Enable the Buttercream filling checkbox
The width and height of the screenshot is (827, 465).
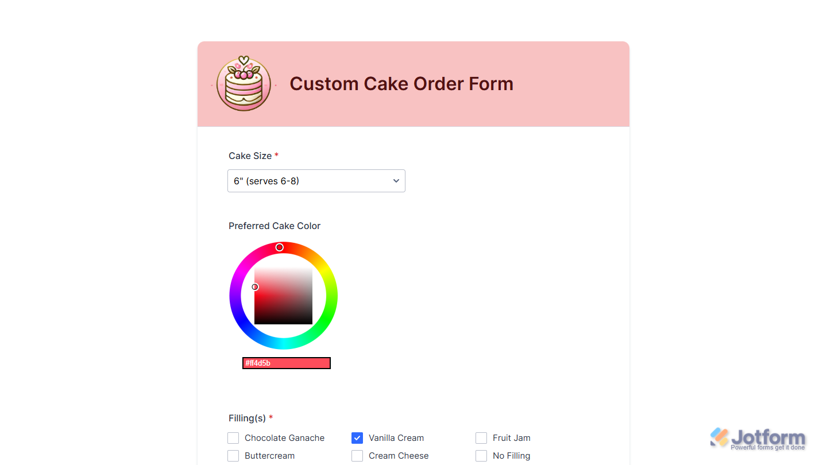point(233,455)
